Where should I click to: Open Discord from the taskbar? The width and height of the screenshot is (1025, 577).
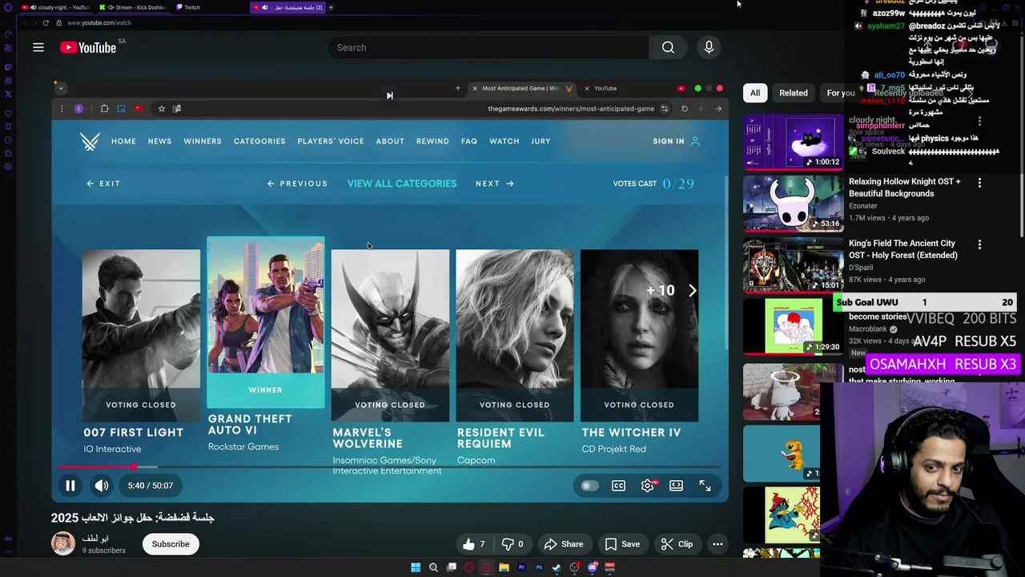click(592, 567)
